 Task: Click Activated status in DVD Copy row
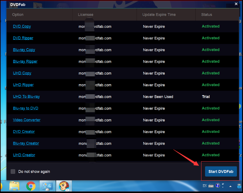tap(211, 26)
